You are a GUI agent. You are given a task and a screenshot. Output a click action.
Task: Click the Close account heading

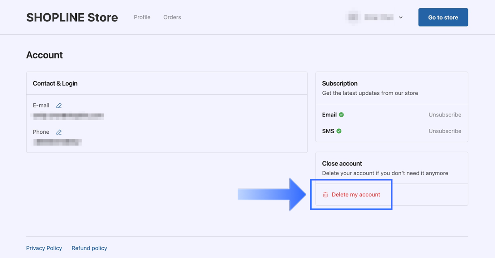pyautogui.click(x=342, y=164)
